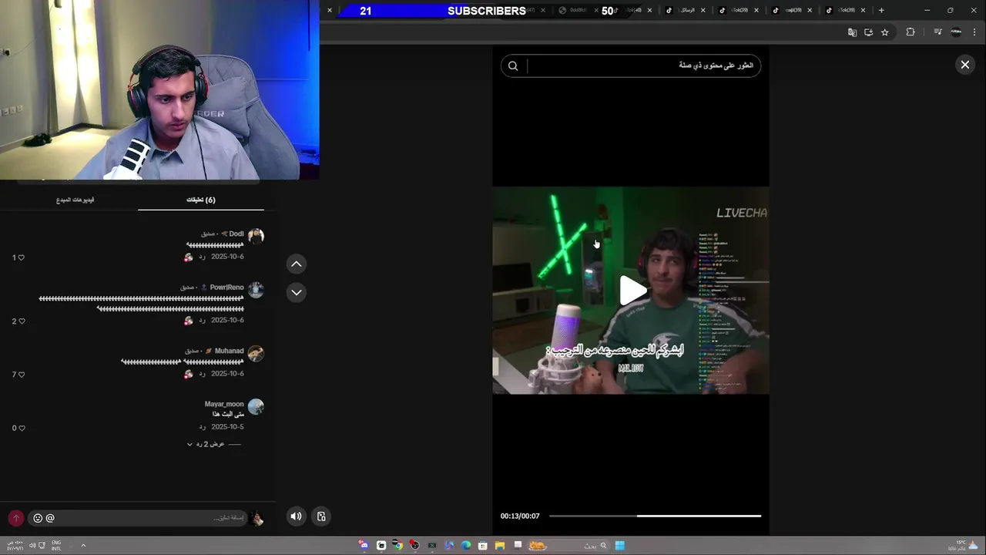Screen dimensions: 986x555
Task: Close the الرسائل browser tab
Action: coord(703,11)
